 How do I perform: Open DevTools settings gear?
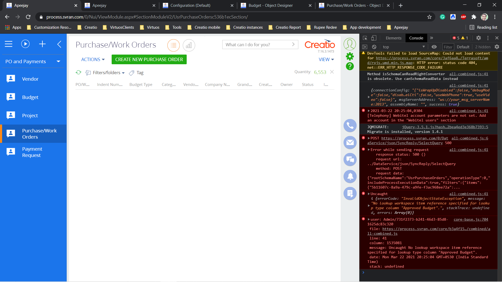[478, 38]
